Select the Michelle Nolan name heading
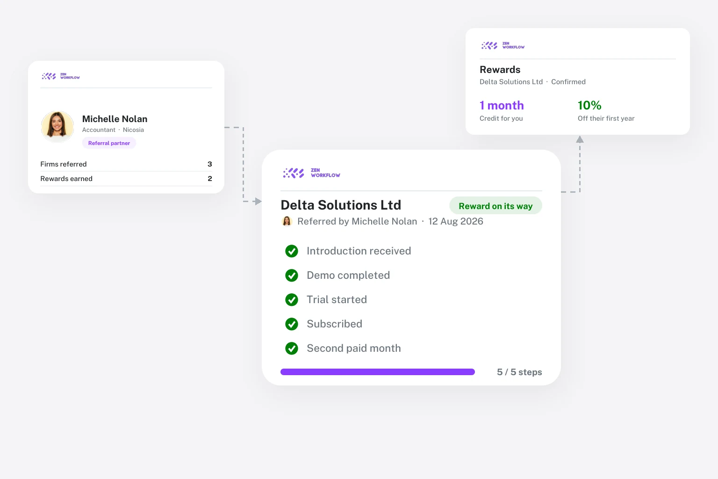Image resolution: width=718 pixels, height=479 pixels. pos(115,119)
